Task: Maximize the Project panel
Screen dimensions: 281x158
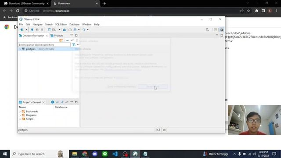Action: 76,102
